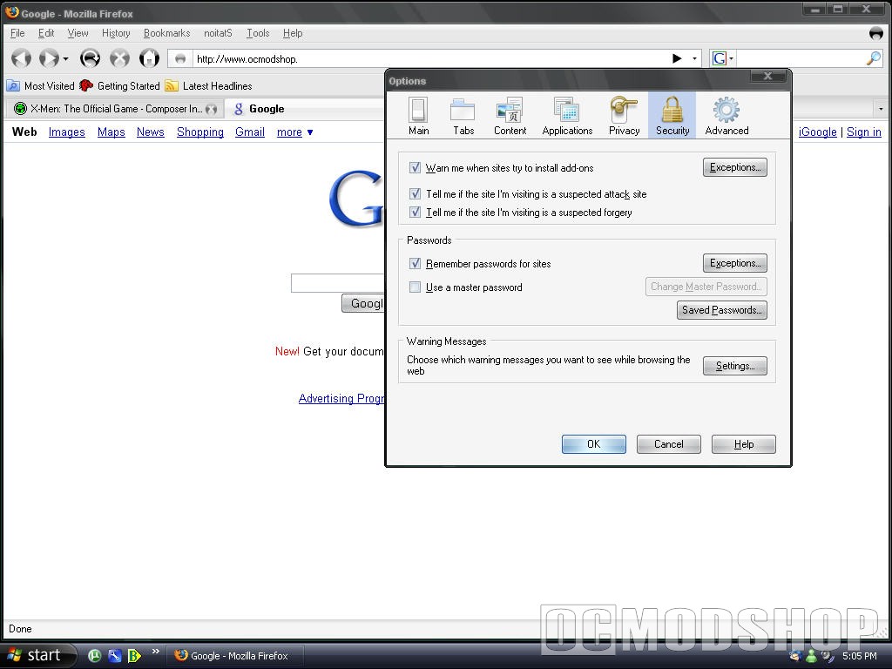Open Getting Started bookmark
This screenshot has width=892, height=669.
point(119,86)
